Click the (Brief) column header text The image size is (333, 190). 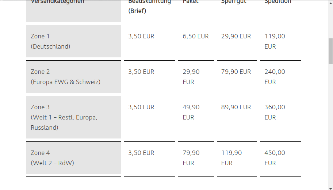137,11
